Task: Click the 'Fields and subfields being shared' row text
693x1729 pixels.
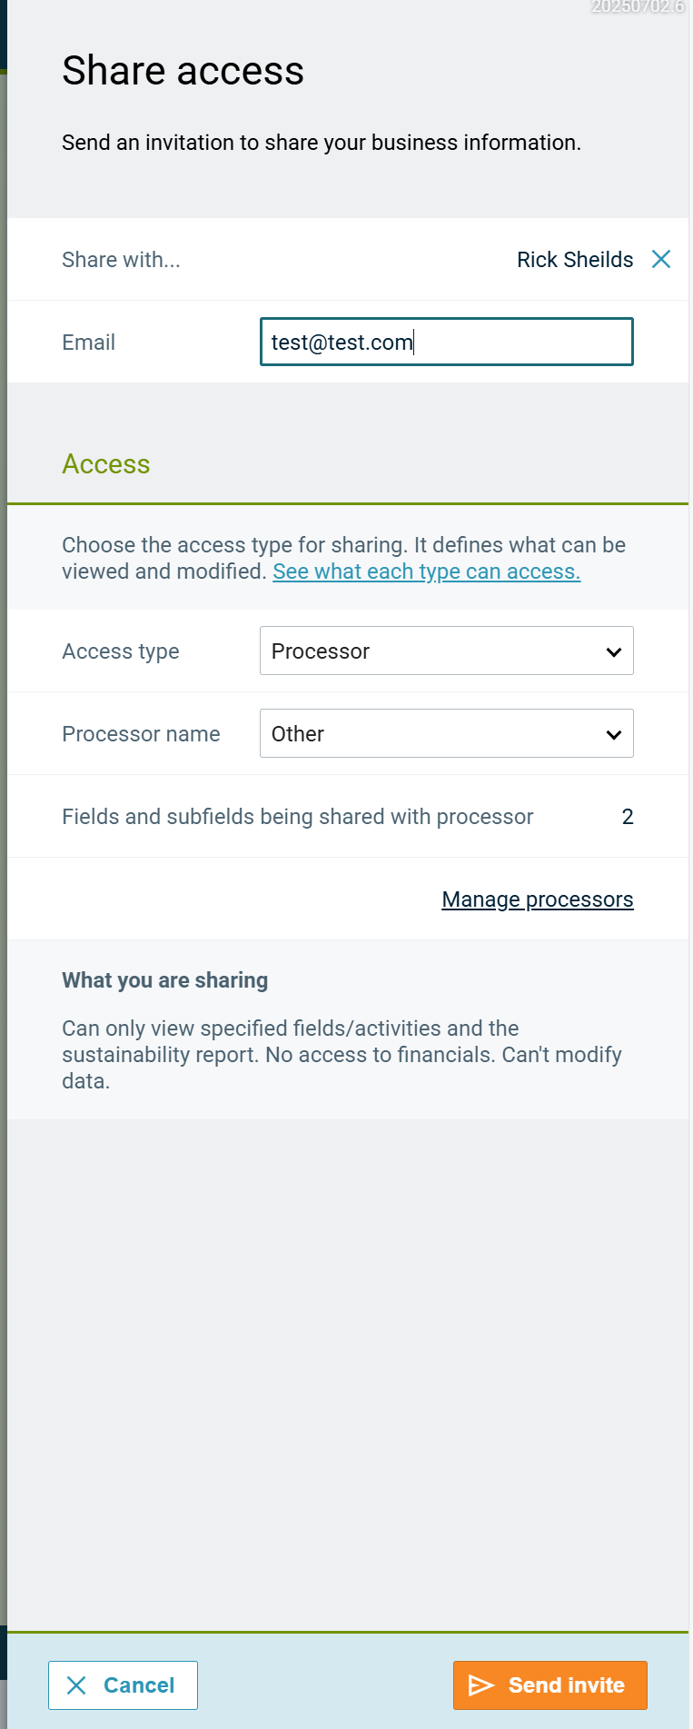Action: pos(297,817)
